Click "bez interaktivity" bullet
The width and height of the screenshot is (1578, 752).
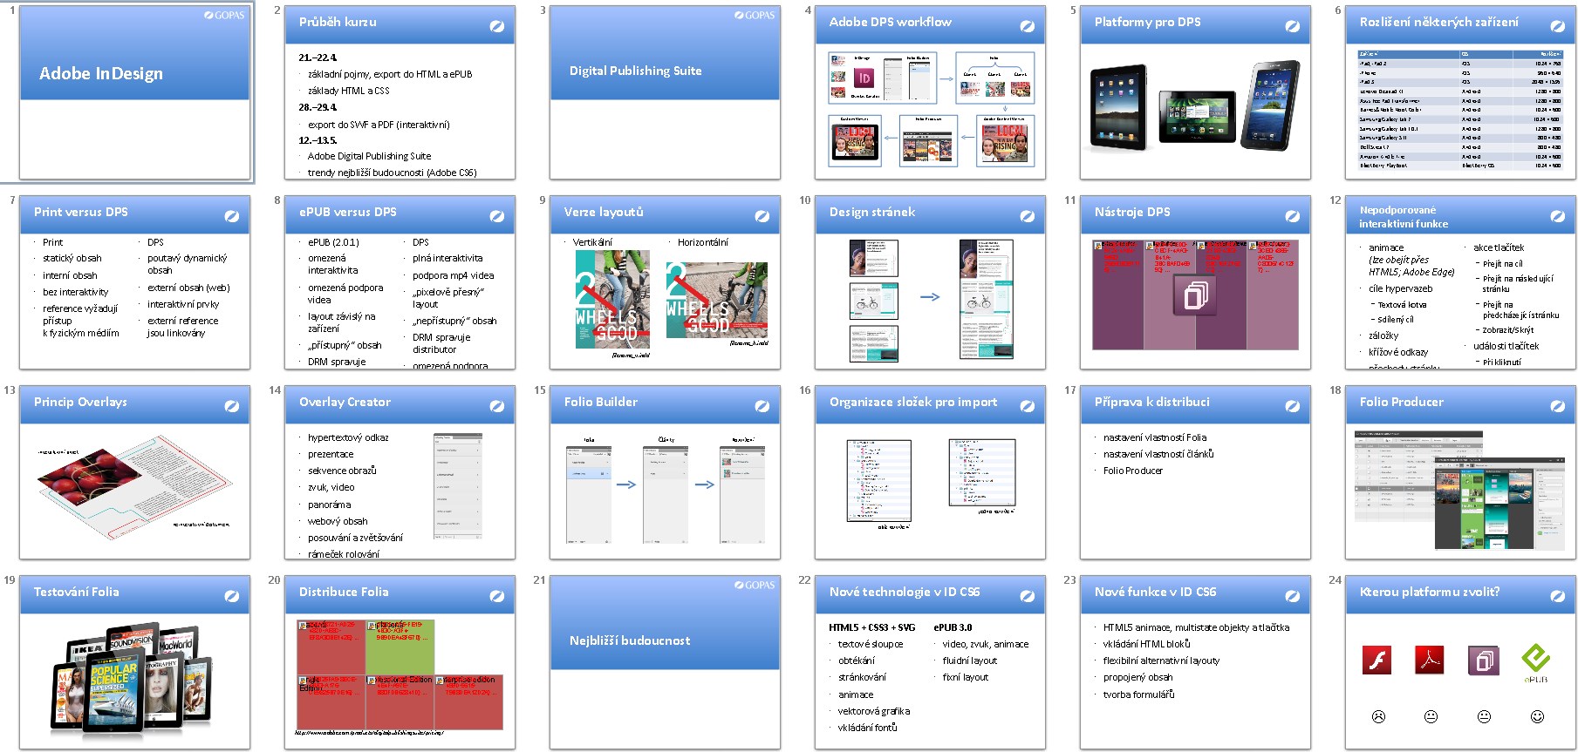click(x=76, y=292)
